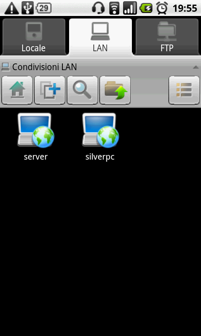
Task: Switch to the Locale tab
Action: pyautogui.click(x=33, y=37)
